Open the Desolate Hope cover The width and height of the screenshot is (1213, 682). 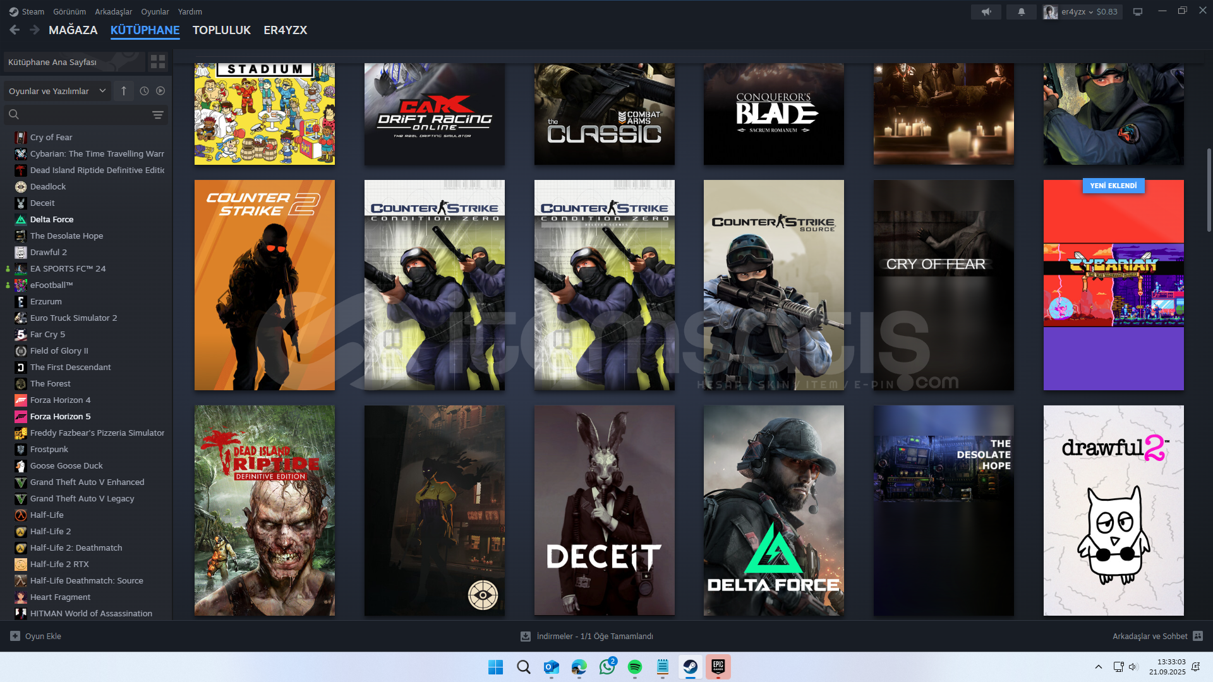[944, 510]
